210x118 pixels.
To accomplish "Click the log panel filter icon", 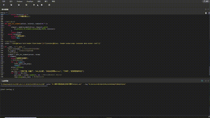I will click(202, 81).
